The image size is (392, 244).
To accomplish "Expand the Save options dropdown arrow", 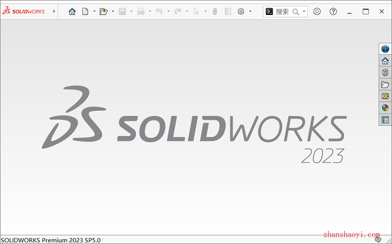I will click(x=131, y=12).
